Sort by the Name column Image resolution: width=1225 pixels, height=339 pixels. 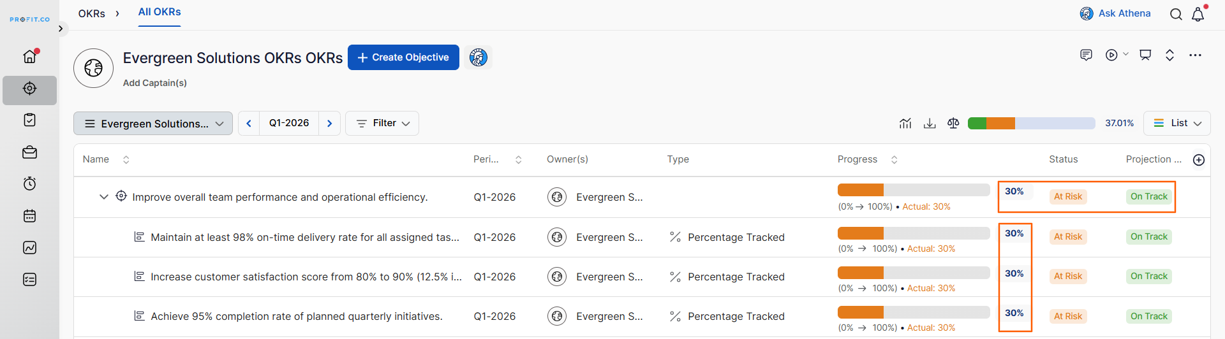tap(126, 160)
